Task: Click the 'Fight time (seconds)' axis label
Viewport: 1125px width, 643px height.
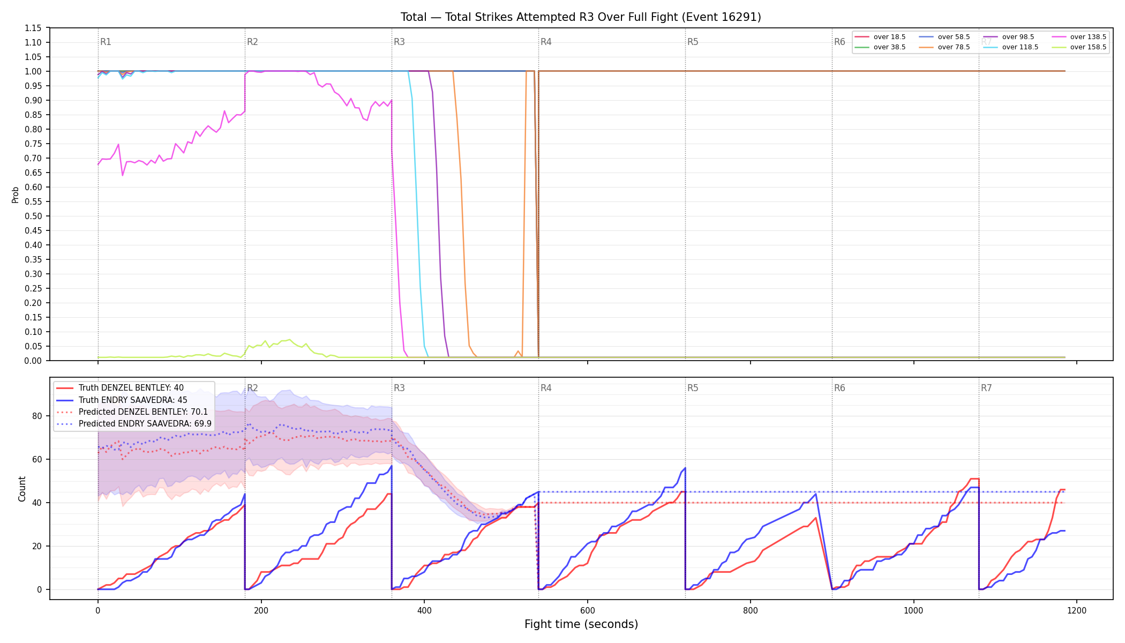Action: 581,624
